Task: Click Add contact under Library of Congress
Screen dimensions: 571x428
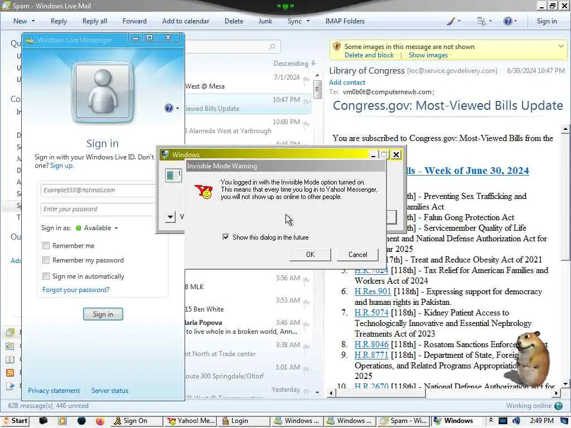Action: point(347,82)
